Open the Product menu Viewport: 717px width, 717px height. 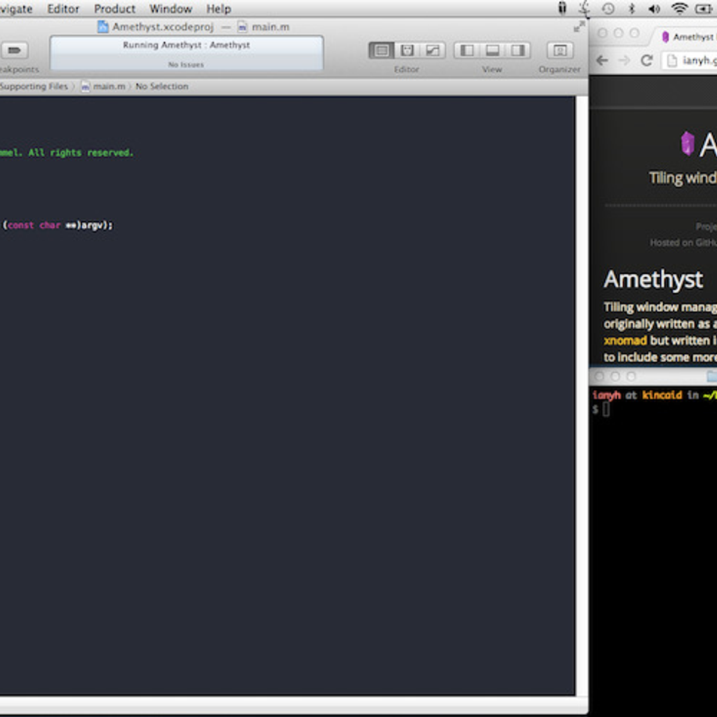click(115, 9)
